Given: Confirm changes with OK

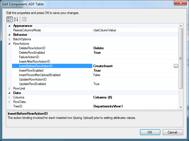Looking at the screenshot, I should click(150, 132).
